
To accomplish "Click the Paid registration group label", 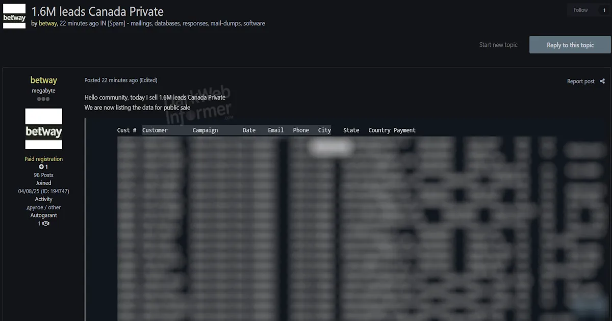I will tap(44, 159).
